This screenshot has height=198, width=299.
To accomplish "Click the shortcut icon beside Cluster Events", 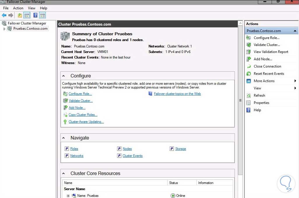I will (x=119, y=156).
